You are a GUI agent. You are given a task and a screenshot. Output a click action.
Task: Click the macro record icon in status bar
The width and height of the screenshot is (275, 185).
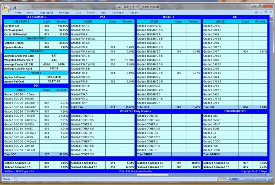pos(15,179)
